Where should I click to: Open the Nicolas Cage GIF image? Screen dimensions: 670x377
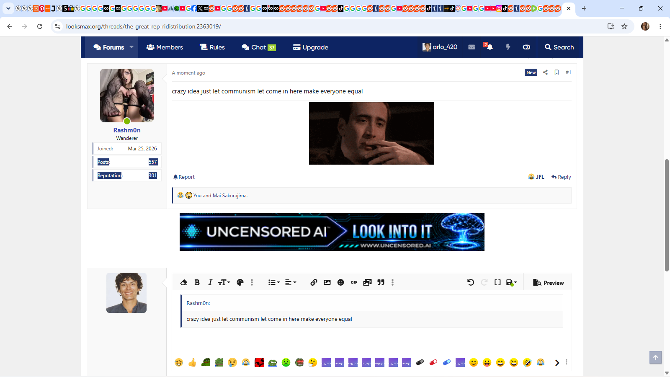coord(371,133)
